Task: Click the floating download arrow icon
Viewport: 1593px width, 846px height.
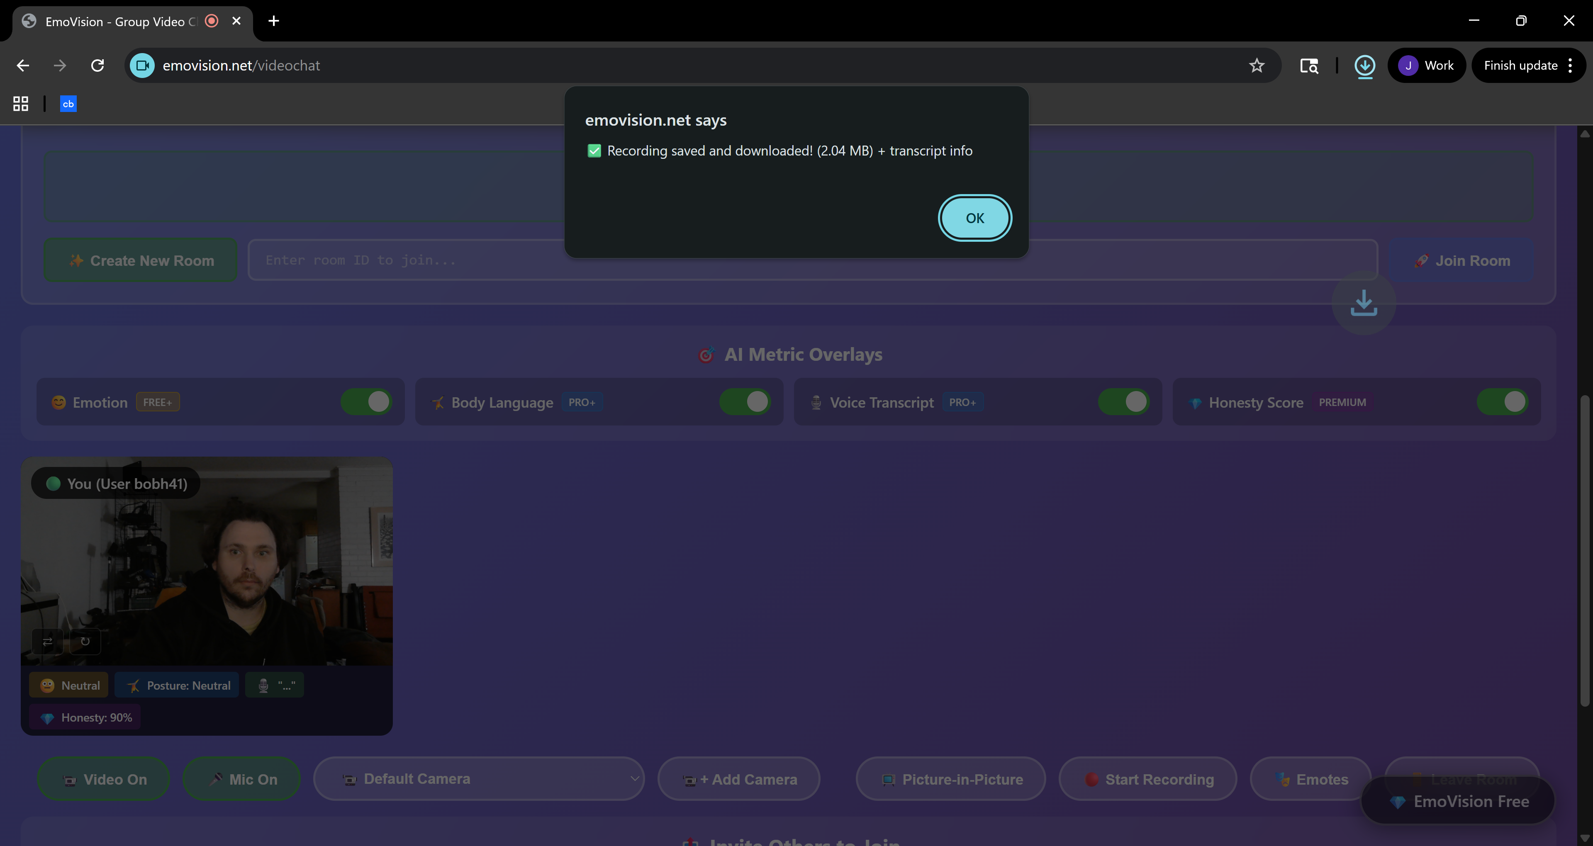Action: coord(1363,303)
